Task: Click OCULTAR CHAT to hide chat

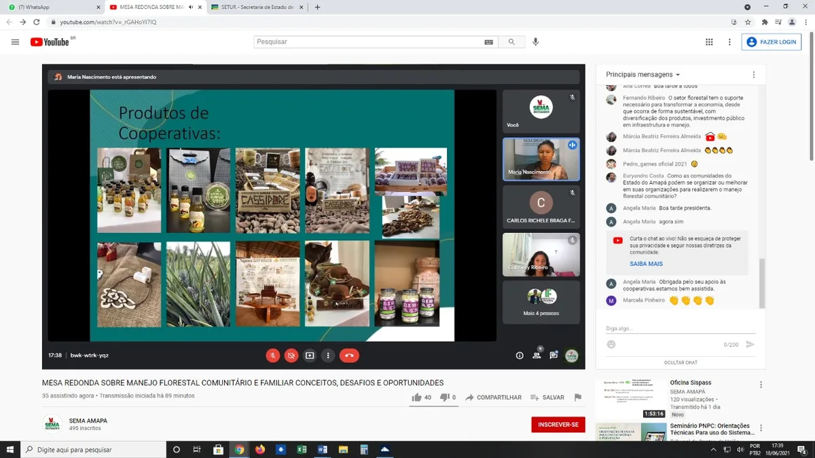Action: tap(681, 362)
